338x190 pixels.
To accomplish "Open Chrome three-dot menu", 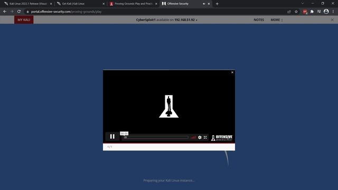I will click(333, 12).
